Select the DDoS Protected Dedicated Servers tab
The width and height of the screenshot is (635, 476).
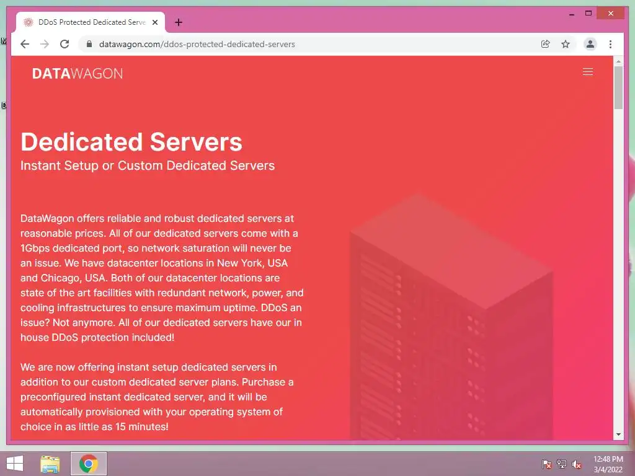coord(91,22)
